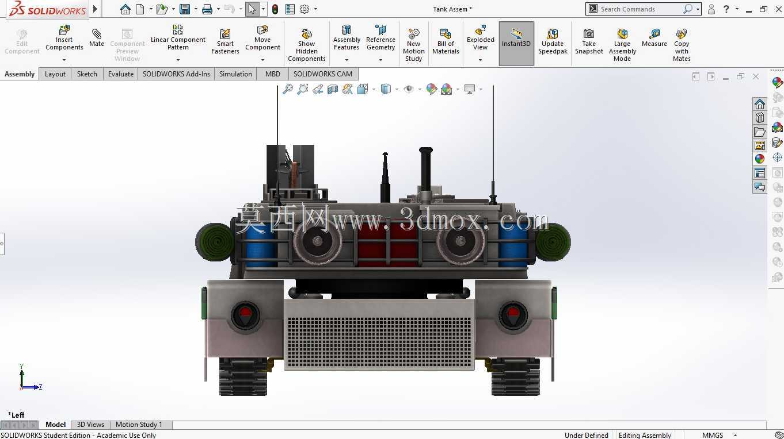784x439 pixels.
Task: Click the Display Style cube
Action: (x=386, y=89)
